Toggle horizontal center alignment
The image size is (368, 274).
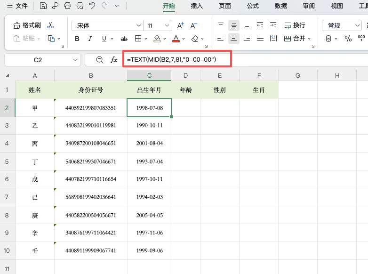pos(234,39)
